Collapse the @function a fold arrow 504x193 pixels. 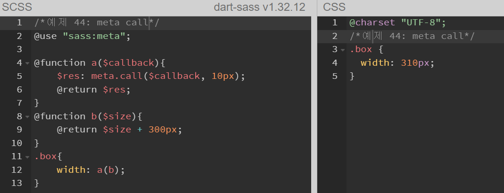click(x=27, y=63)
